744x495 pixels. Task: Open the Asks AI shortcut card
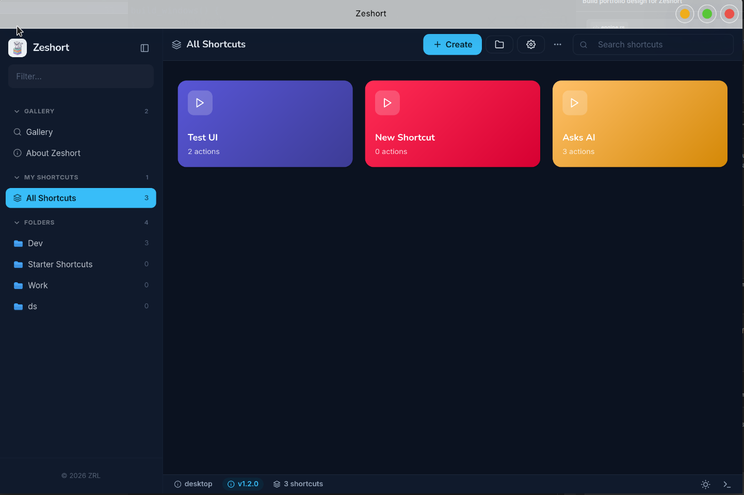(640, 124)
